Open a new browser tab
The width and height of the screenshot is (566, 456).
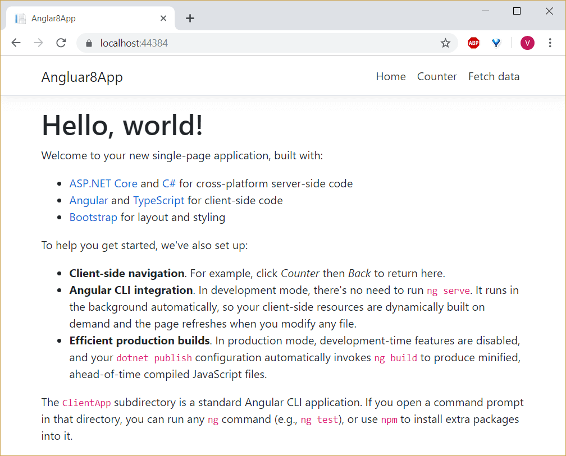[190, 19]
